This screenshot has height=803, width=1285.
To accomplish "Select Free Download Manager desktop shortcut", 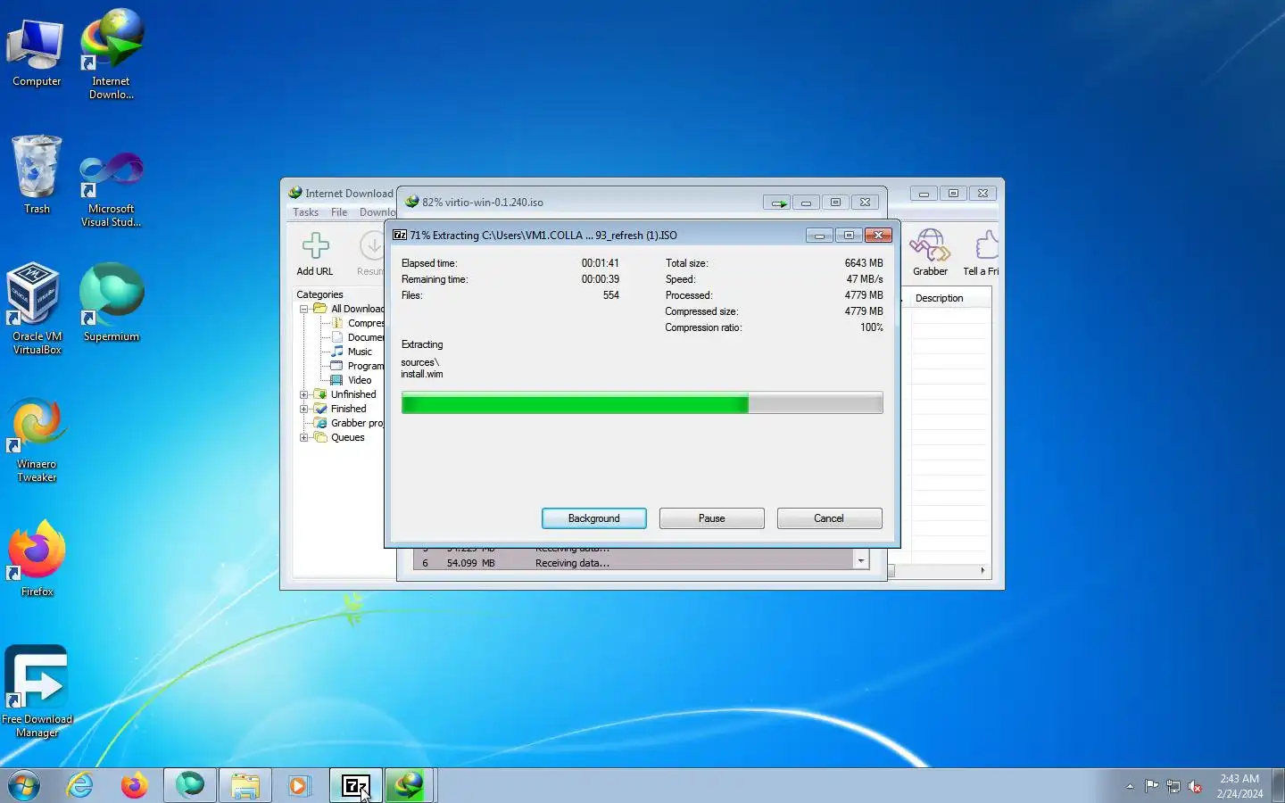I will 37,691.
